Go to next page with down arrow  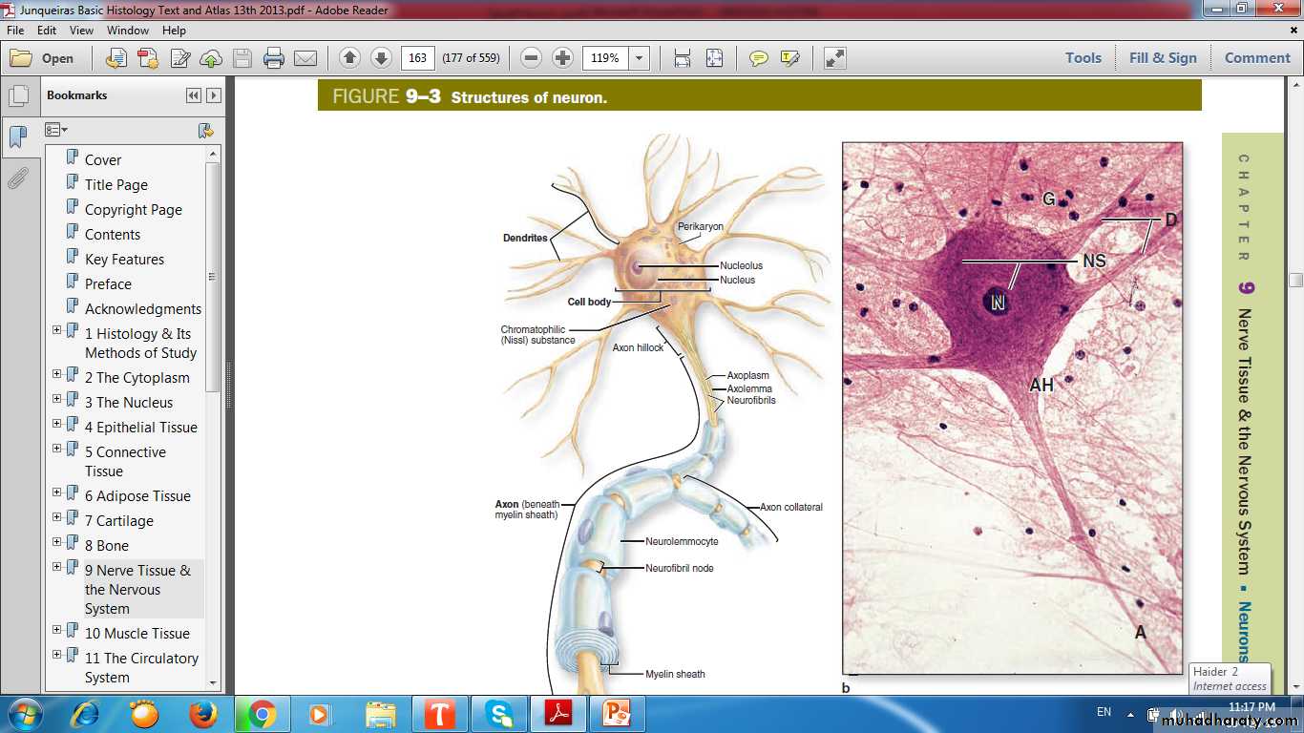(x=381, y=58)
